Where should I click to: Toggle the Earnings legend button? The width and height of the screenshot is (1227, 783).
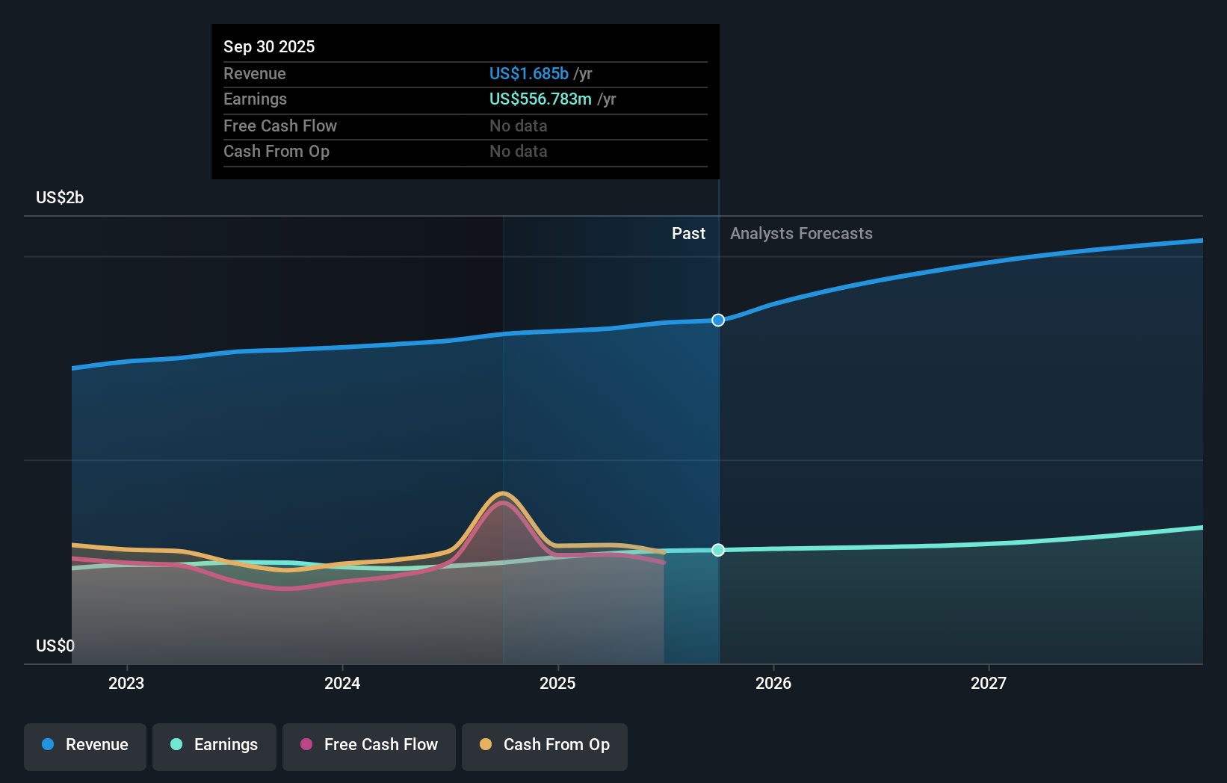(214, 746)
